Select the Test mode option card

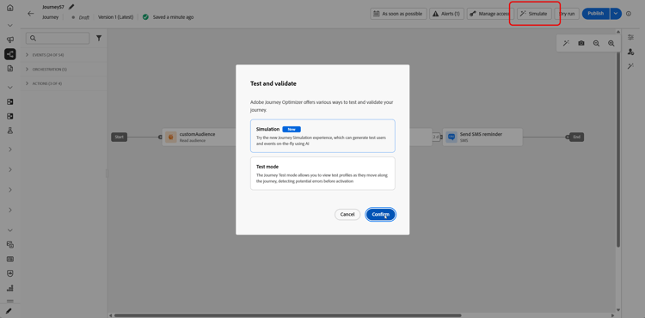click(322, 174)
